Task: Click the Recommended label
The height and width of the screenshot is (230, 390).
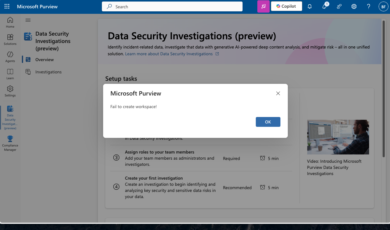Action: pos(237,188)
